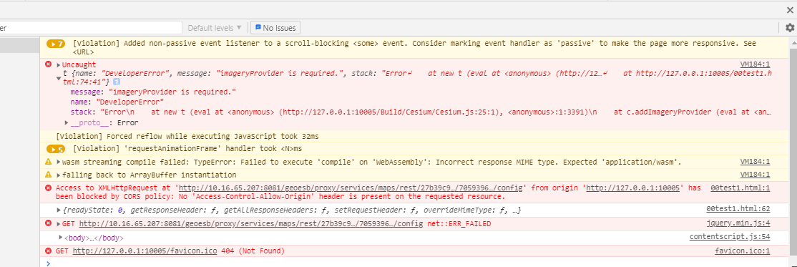Open VM184:1 source link of Uncaught error
This screenshot has height=267, width=797.
click(756, 64)
